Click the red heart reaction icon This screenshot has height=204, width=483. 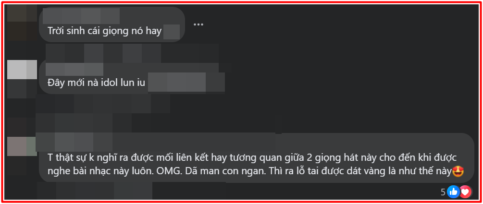(465, 192)
